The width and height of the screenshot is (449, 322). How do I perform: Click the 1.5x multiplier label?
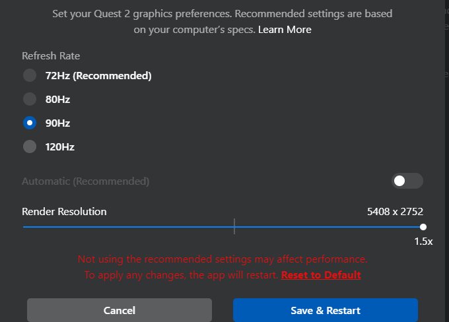[x=423, y=241]
